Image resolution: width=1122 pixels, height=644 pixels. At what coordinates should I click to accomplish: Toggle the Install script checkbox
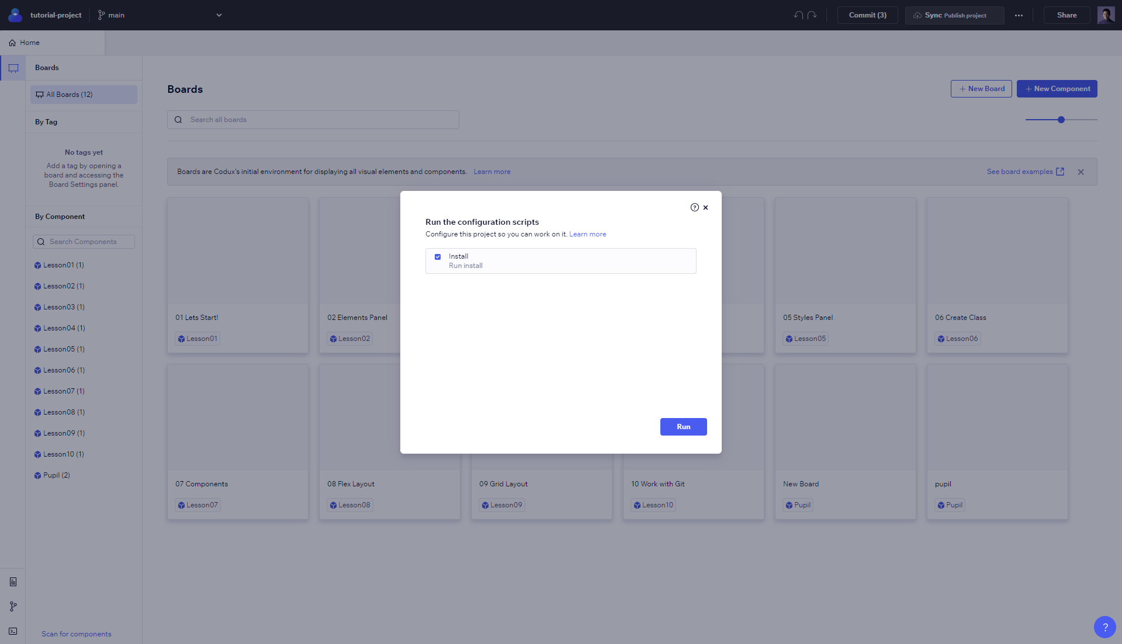click(x=438, y=257)
